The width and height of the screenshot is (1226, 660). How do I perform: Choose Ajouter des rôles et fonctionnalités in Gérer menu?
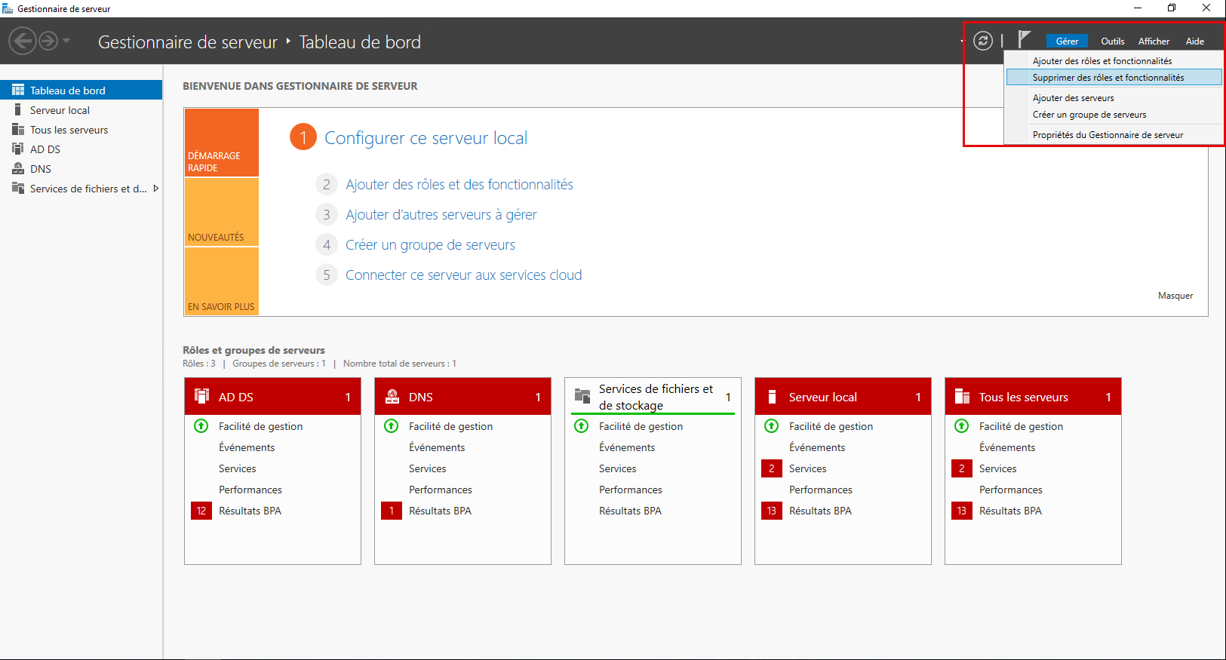coord(1114,61)
